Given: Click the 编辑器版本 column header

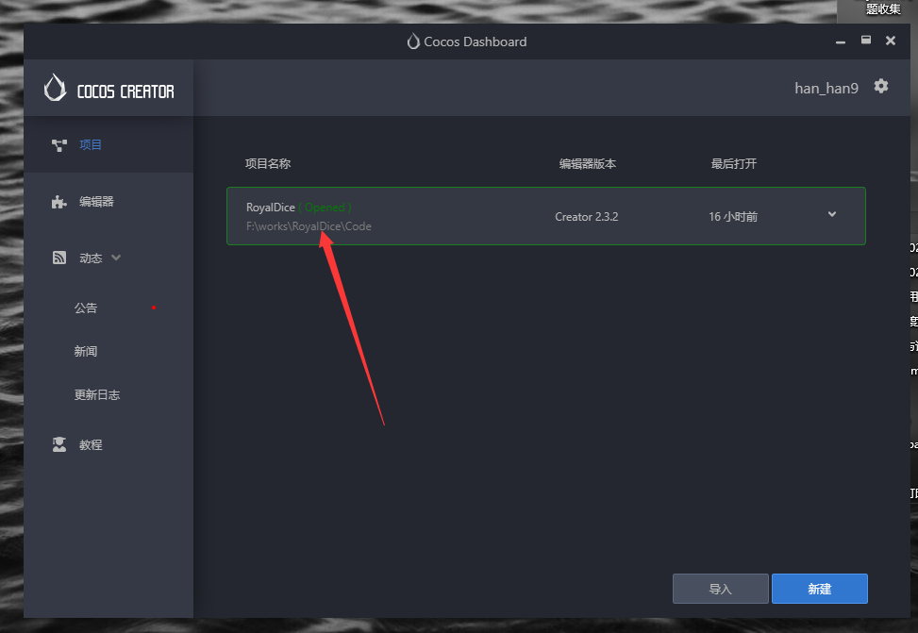Looking at the screenshot, I should coord(587,164).
